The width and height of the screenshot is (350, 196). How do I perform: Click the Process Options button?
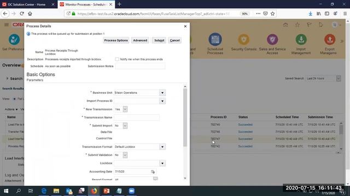[116, 40]
